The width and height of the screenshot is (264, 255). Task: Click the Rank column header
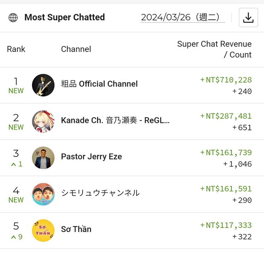pos(16,49)
